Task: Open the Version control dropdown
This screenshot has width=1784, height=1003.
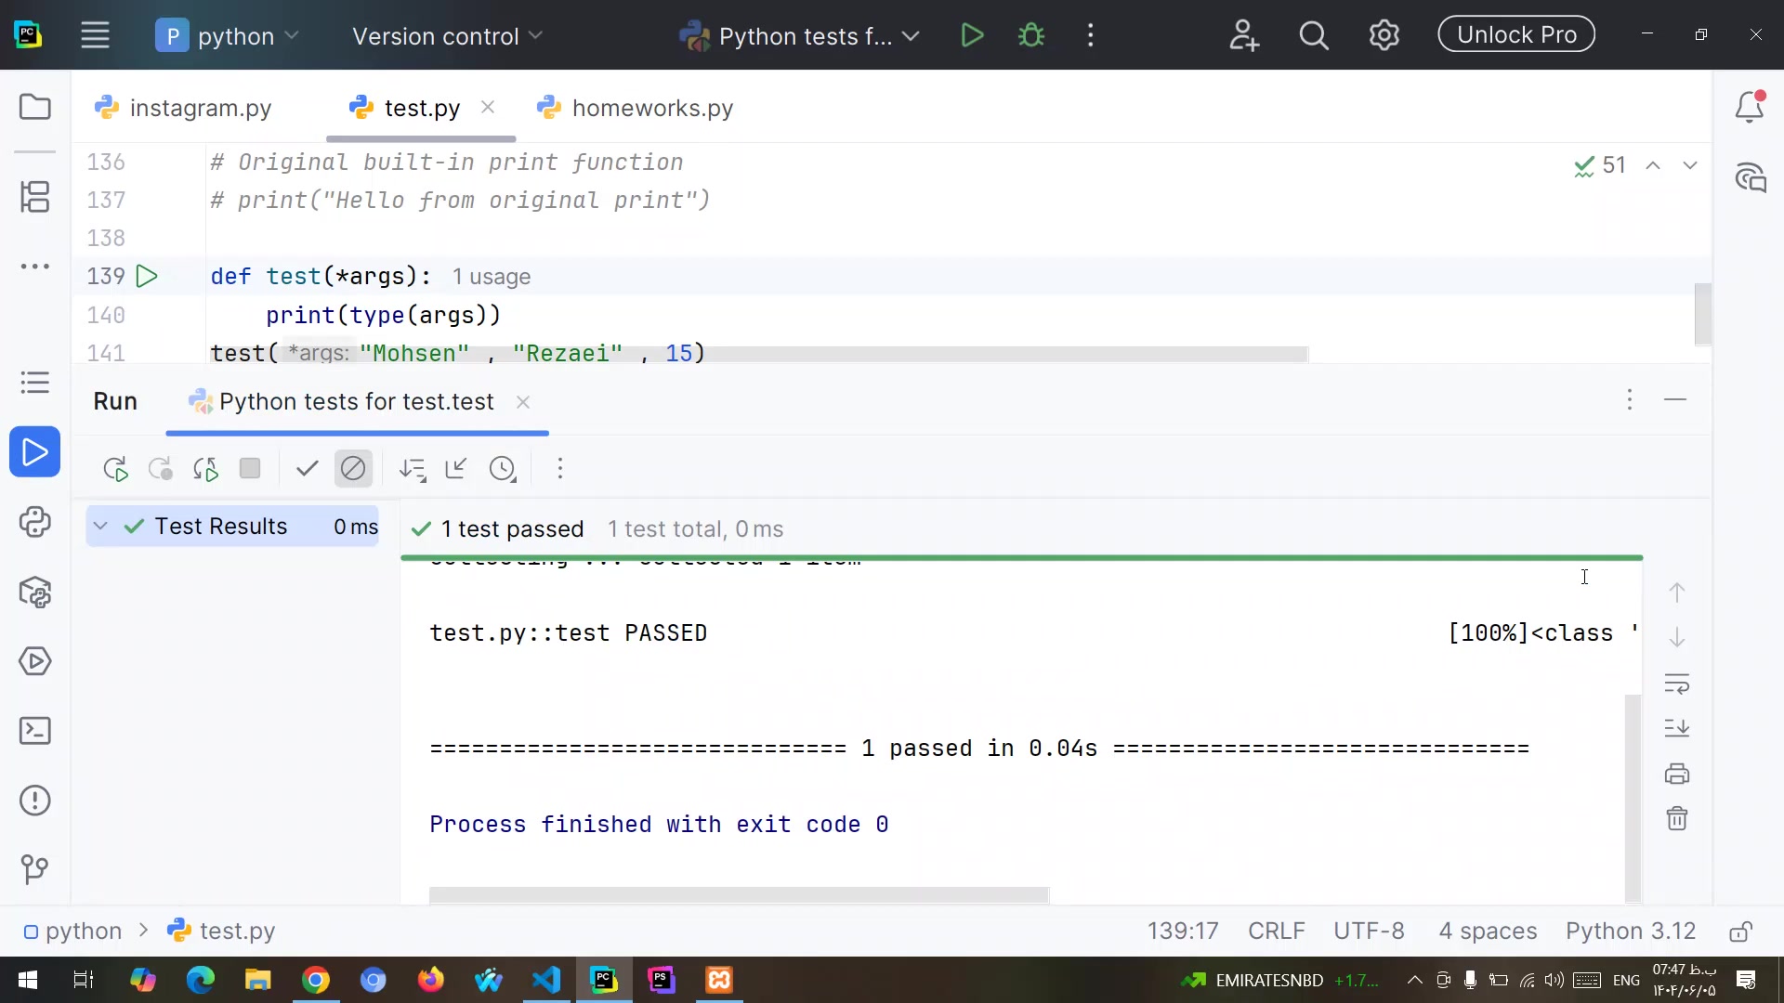Action: [447, 36]
